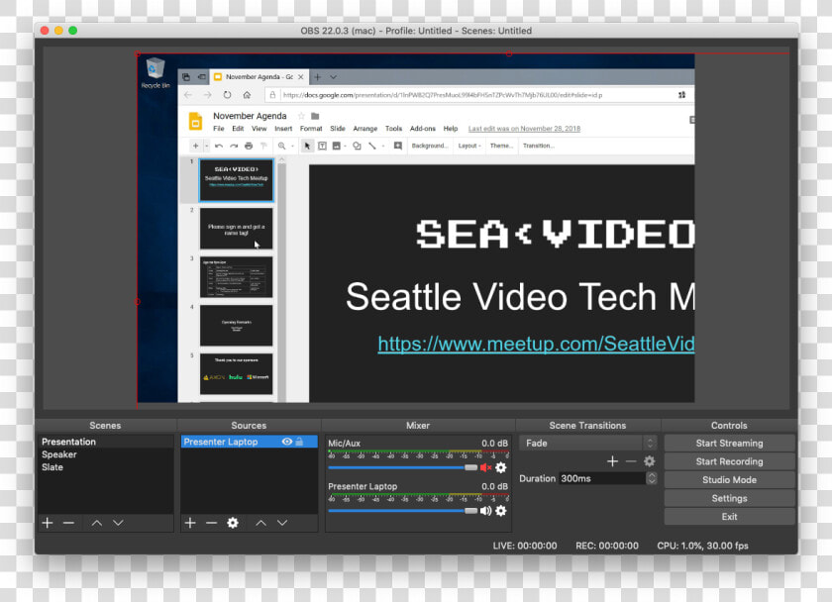Open the Fade transition dropdown
Viewport: 832px width, 602px height.
click(588, 443)
